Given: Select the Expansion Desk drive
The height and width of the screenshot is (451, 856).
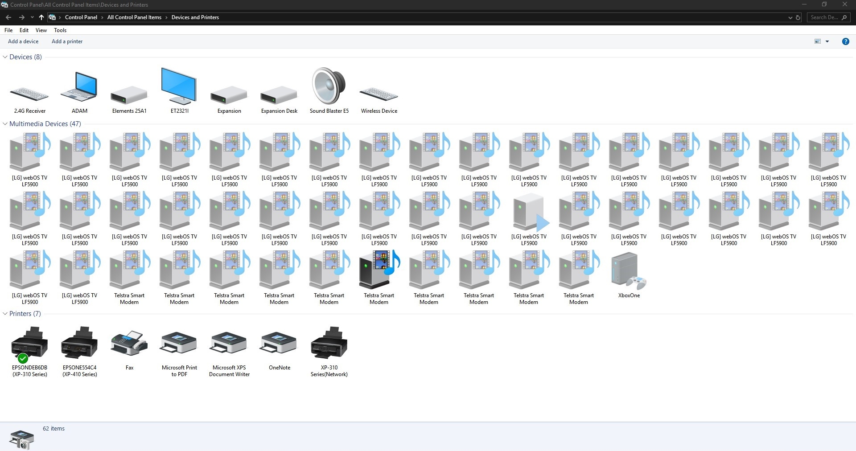Looking at the screenshot, I should [x=279, y=96].
